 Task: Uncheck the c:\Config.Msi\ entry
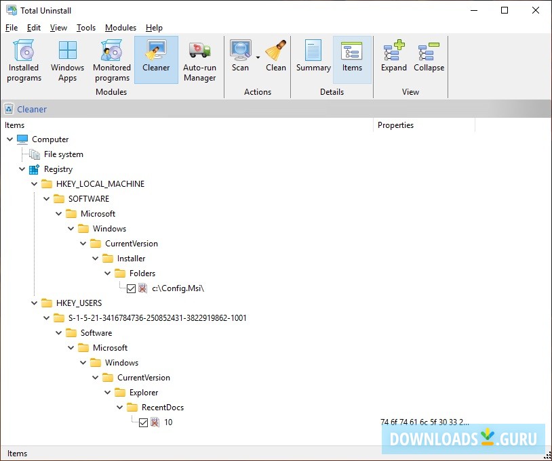pyautogui.click(x=132, y=288)
